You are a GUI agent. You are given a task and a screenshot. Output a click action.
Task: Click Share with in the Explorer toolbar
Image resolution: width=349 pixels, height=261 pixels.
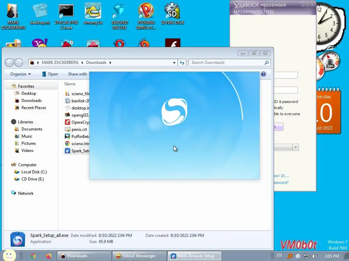[77, 74]
